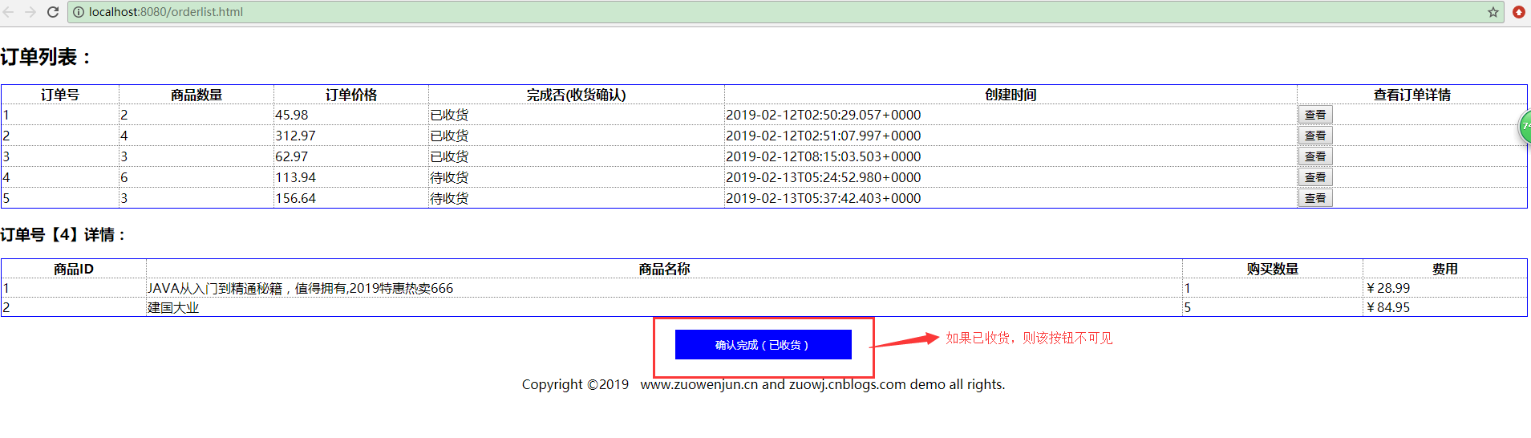Image resolution: width=1531 pixels, height=438 pixels.
Task: Click 待收货 status in order 5 row
Action: pyautogui.click(x=449, y=198)
